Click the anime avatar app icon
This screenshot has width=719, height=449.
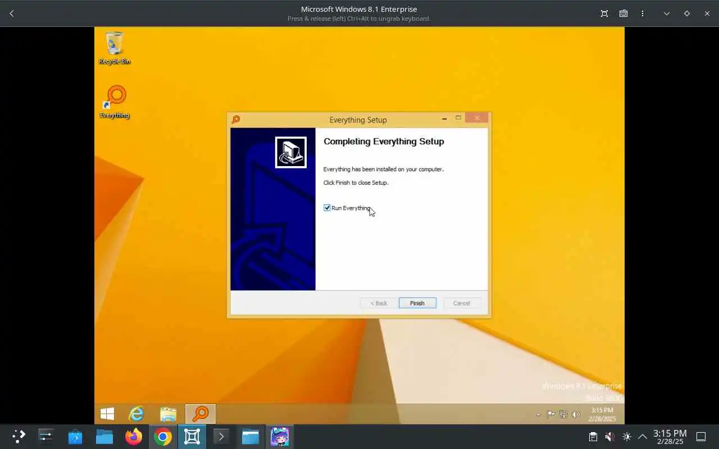coord(280,436)
